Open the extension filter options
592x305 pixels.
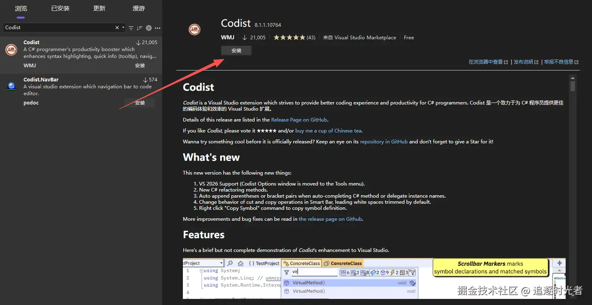pos(131,28)
